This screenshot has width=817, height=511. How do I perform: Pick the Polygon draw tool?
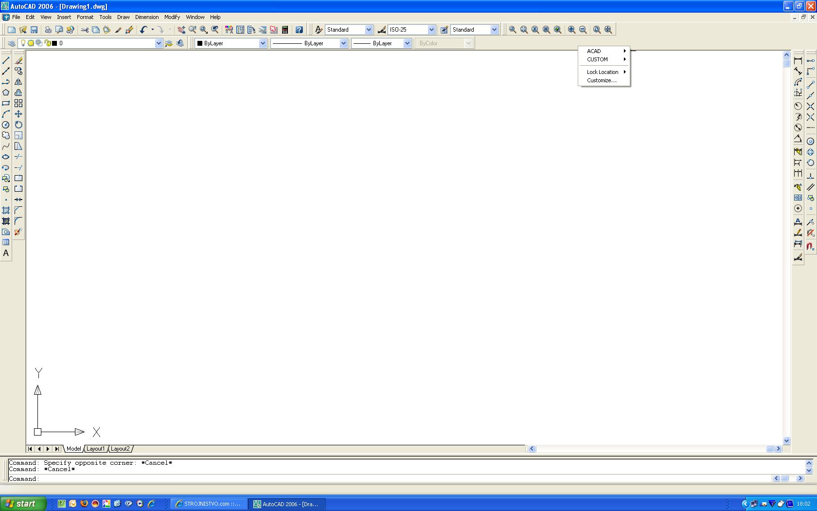[6, 92]
